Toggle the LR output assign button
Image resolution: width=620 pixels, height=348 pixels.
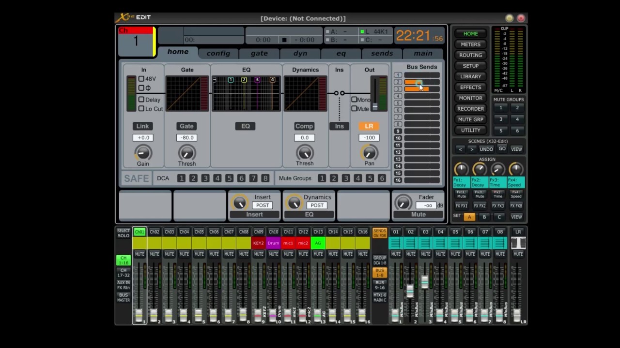point(369,126)
